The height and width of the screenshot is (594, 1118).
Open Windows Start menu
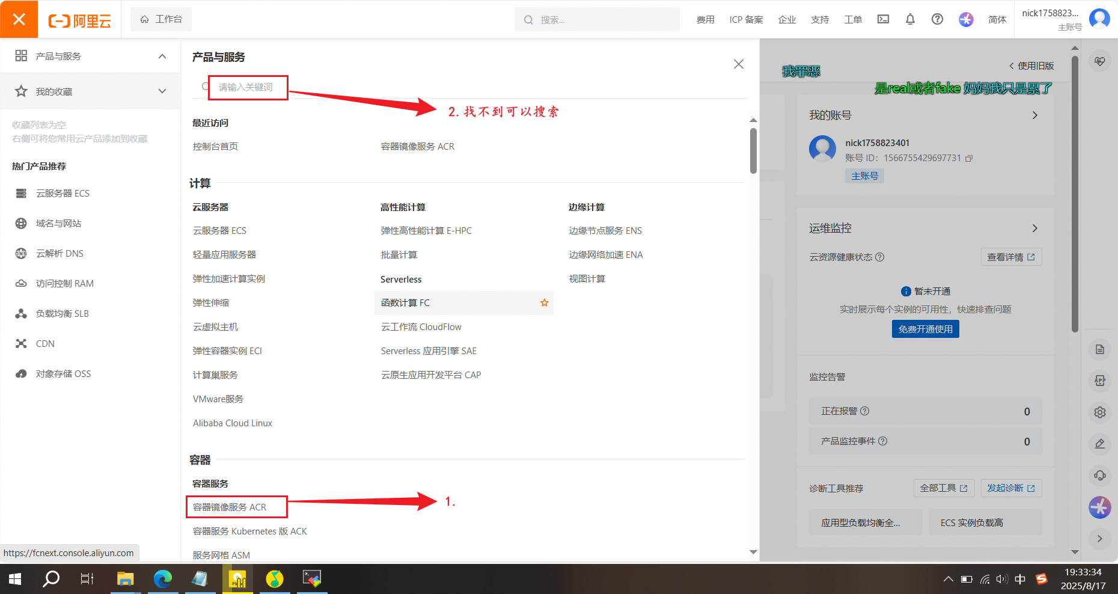[15, 578]
